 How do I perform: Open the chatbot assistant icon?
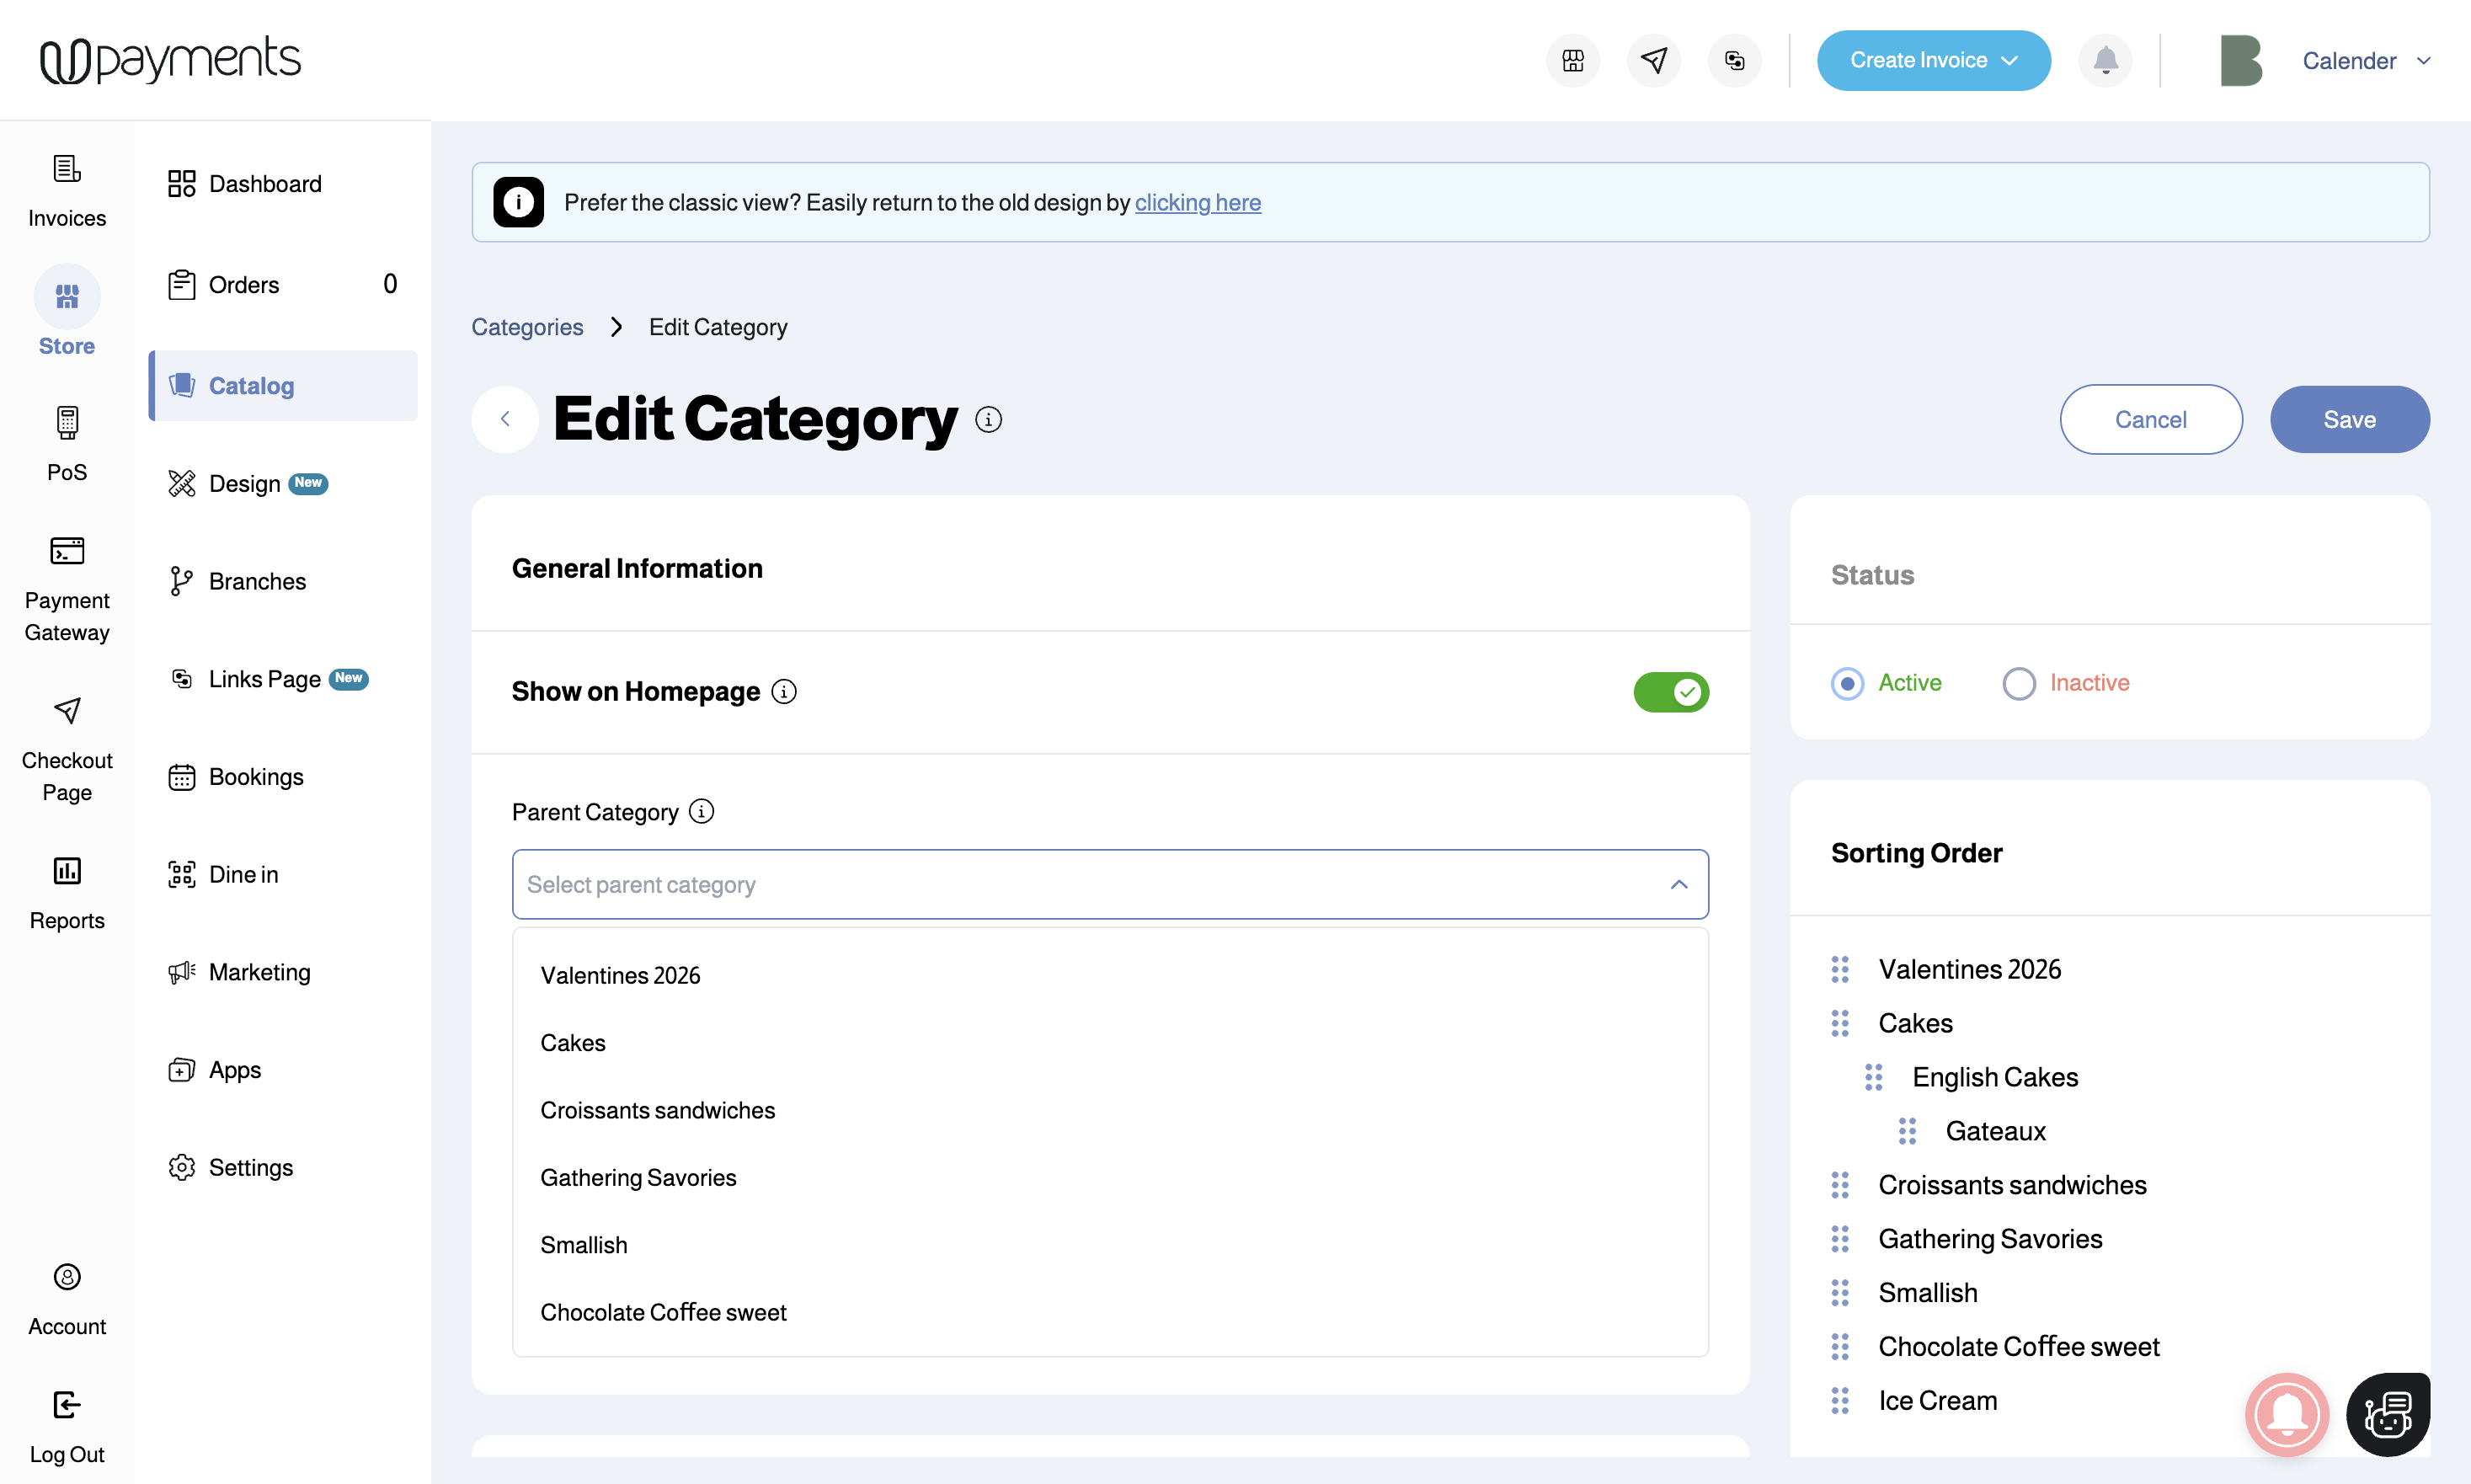[x=2388, y=1413]
